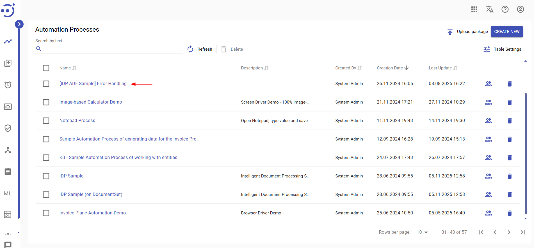Image resolution: width=534 pixels, height=248 pixels.
Task: Open the analytics chart icon in sidebar
Action: [x=8, y=41]
